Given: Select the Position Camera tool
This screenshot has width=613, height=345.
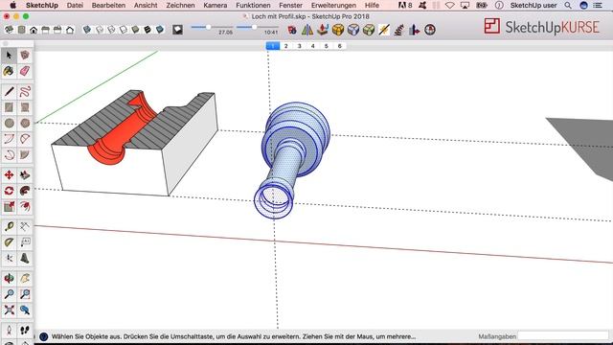Looking at the screenshot, I should [x=9, y=331].
